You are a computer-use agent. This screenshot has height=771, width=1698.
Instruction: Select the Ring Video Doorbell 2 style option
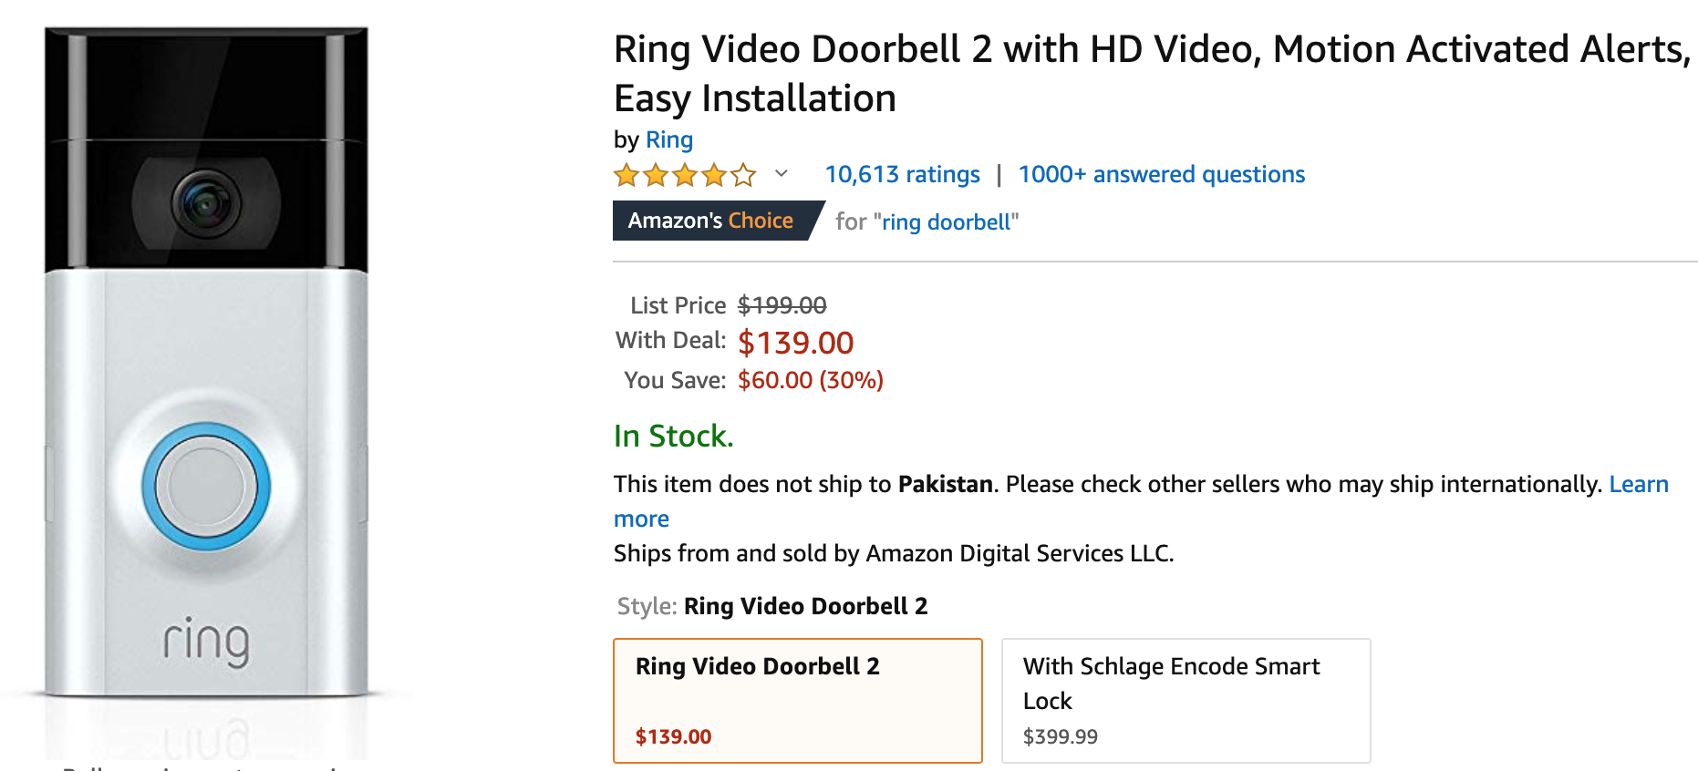(x=797, y=700)
